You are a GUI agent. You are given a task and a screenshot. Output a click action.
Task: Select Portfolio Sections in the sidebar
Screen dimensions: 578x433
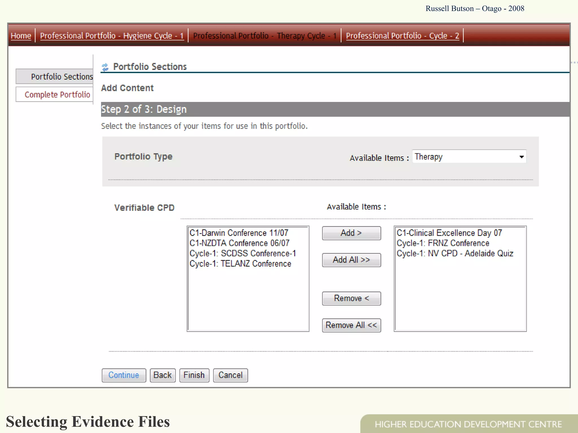coord(54,76)
